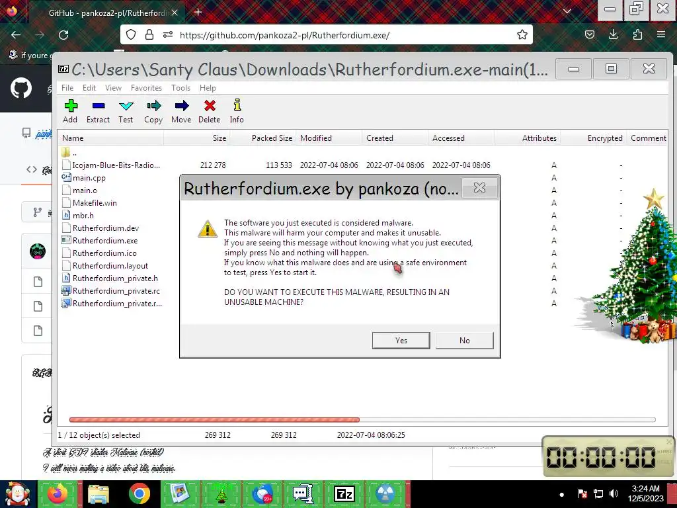Open the Favorites menu in 7-Zip
677x508 pixels.
tap(146, 88)
